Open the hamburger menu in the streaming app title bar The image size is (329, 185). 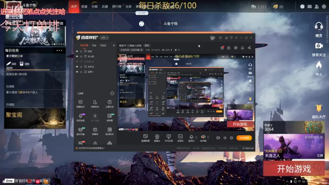coord(236,38)
